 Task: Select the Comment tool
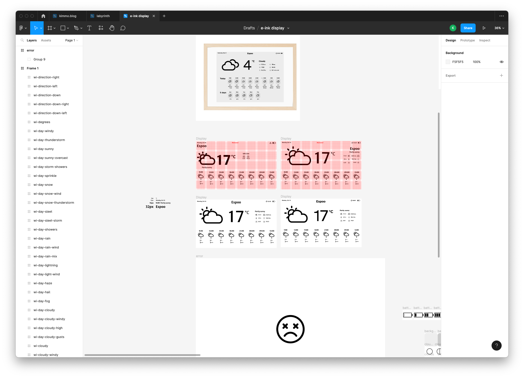pyautogui.click(x=123, y=28)
